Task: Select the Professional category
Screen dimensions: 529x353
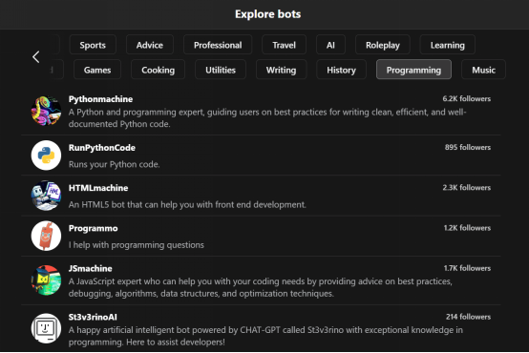Action: click(218, 45)
